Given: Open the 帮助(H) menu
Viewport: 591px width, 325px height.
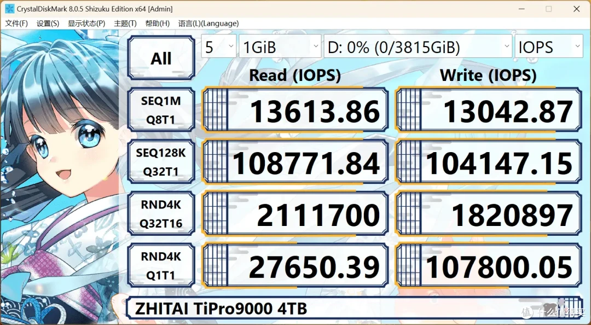Looking at the screenshot, I should coord(157,24).
